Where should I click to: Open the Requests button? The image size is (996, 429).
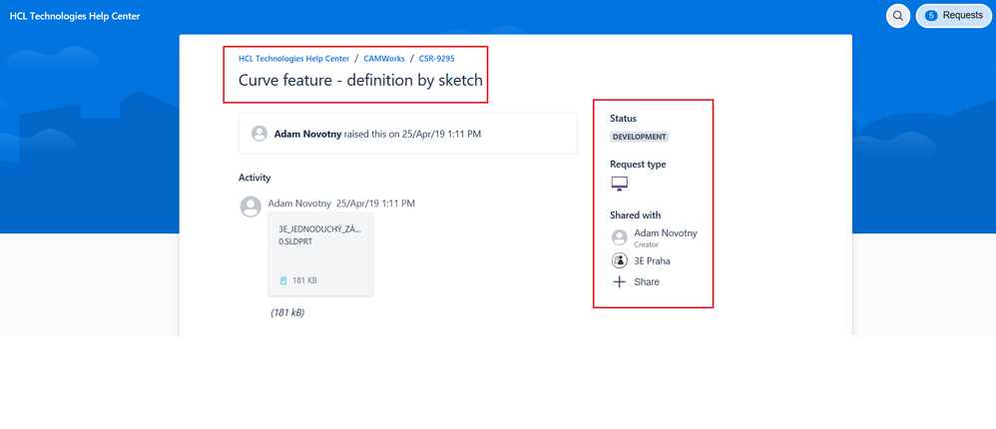pyautogui.click(x=953, y=16)
